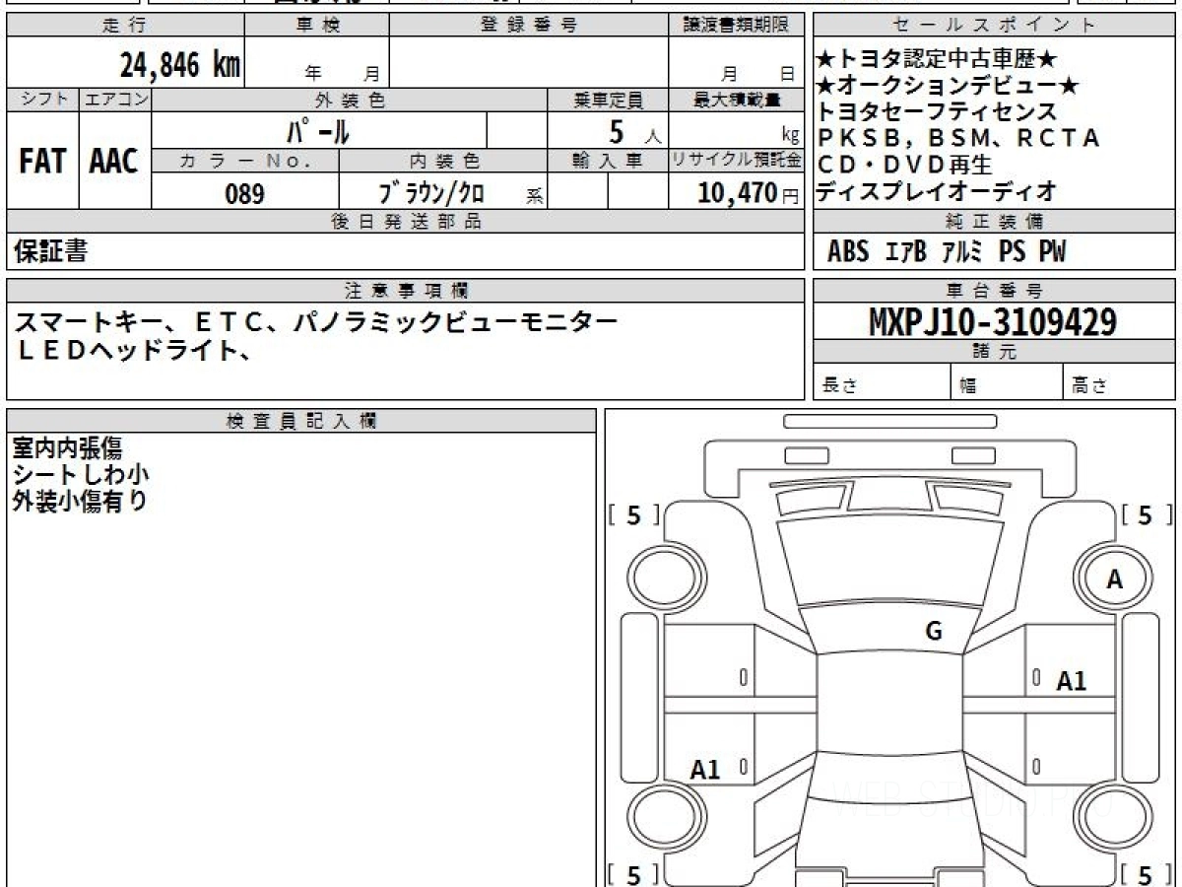The height and width of the screenshot is (887, 1182).
Task: Select the CD・DVD再生 line
Action: tap(905, 164)
